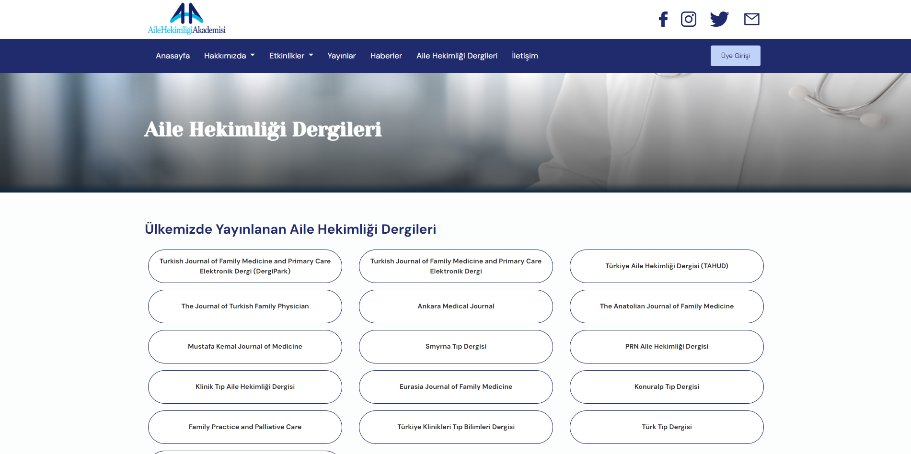This screenshot has width=911, height=454.
Task: Open the DergiPark Turkish Journal link
Action: click(x=245, y=266)
